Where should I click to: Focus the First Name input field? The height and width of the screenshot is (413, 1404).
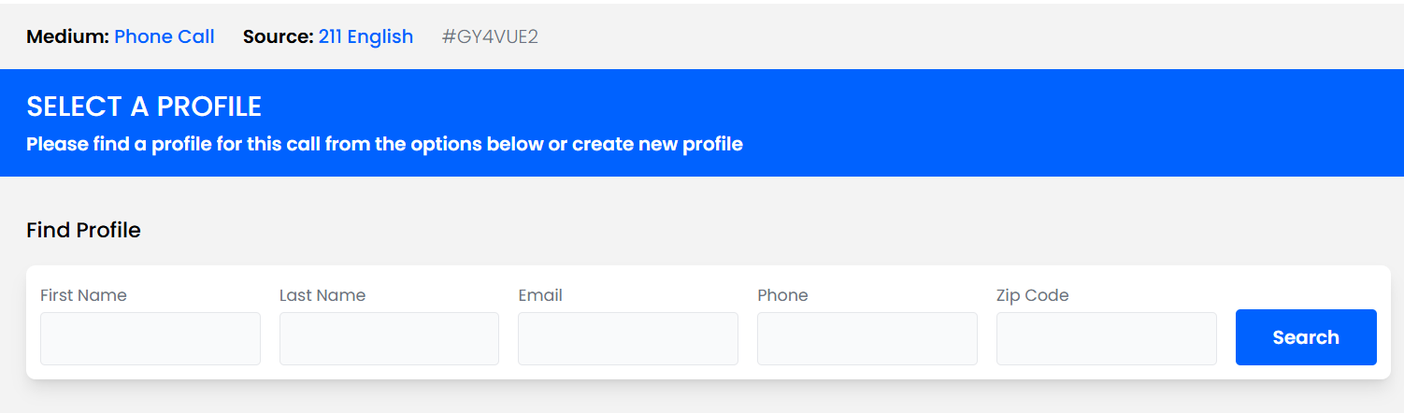[150, 338]
